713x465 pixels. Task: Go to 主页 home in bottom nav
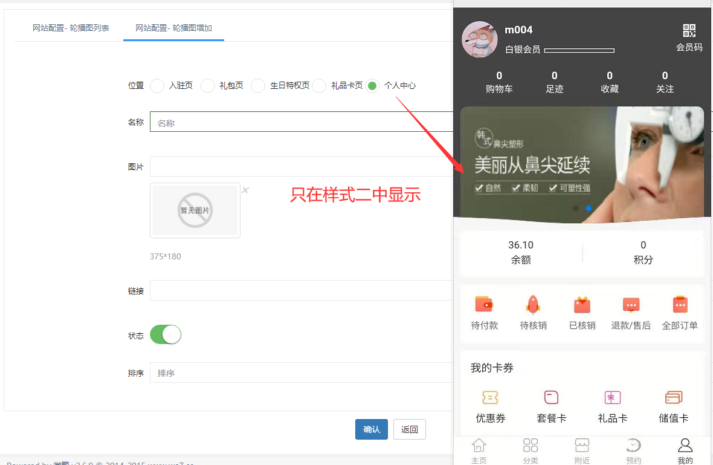coord(479,451)
